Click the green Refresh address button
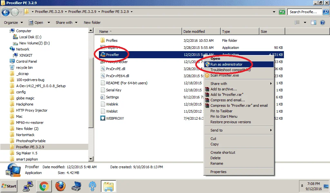Image resolution: width=330 pixels, height=193 pixels. coord(282,12)
